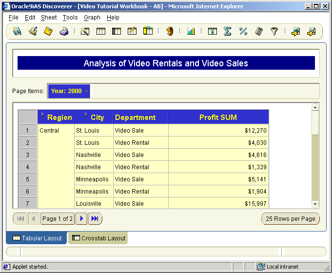Click the $4,030 profit cell

click(218, 143)
